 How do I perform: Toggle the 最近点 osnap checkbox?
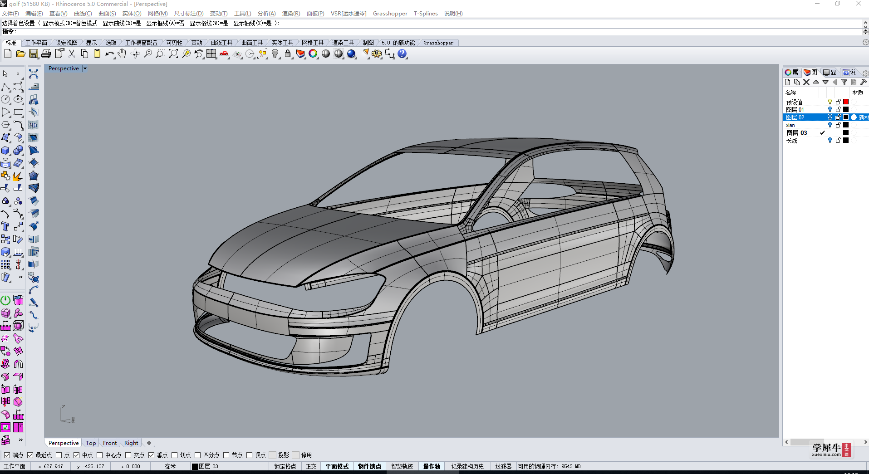pos(30,455)
